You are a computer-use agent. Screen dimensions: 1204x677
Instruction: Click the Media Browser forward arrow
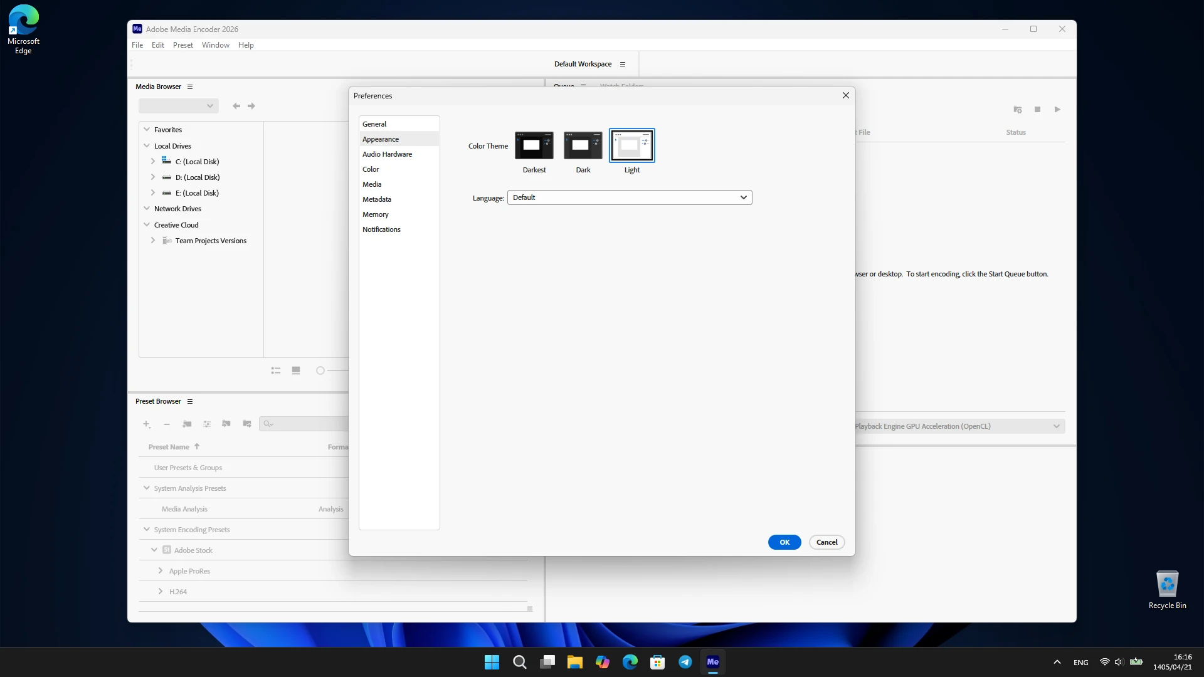pyautogui.click(x=251, y=106)
